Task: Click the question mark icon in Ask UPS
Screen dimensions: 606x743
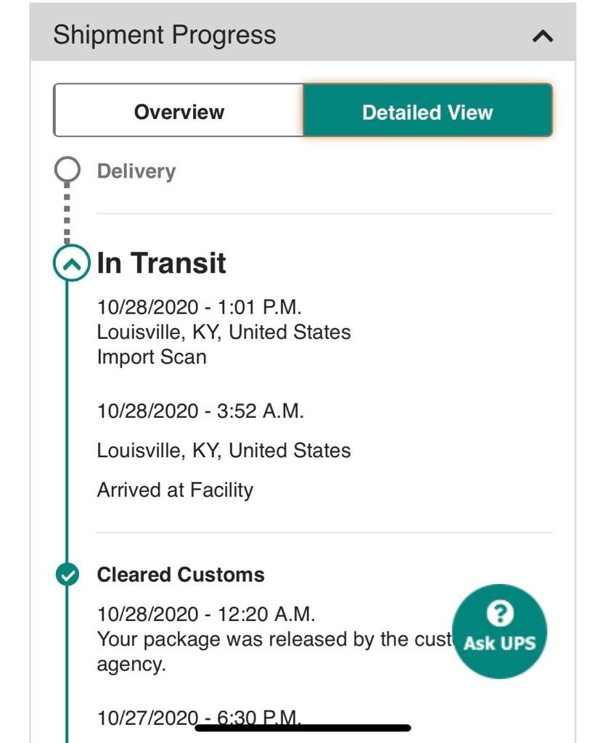Action: pos(500,613)
